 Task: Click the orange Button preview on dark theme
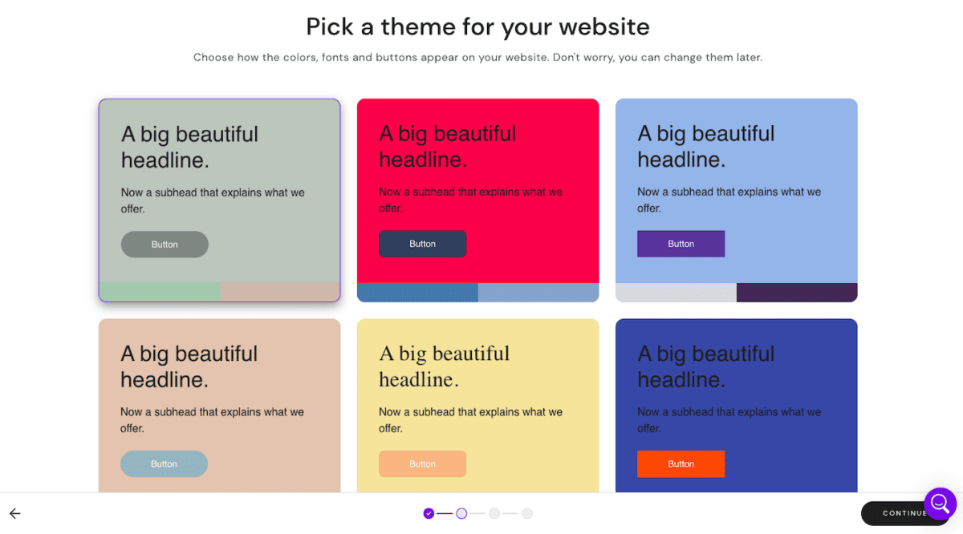pos(681,463)
